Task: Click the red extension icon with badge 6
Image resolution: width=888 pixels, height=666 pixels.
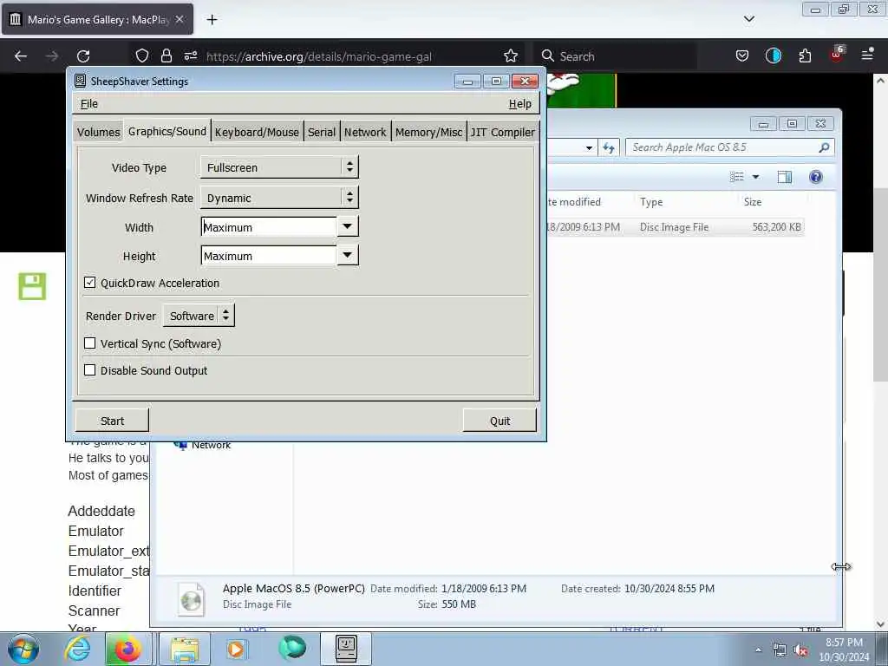Action: pyautogui.click(x=837, y=55)
